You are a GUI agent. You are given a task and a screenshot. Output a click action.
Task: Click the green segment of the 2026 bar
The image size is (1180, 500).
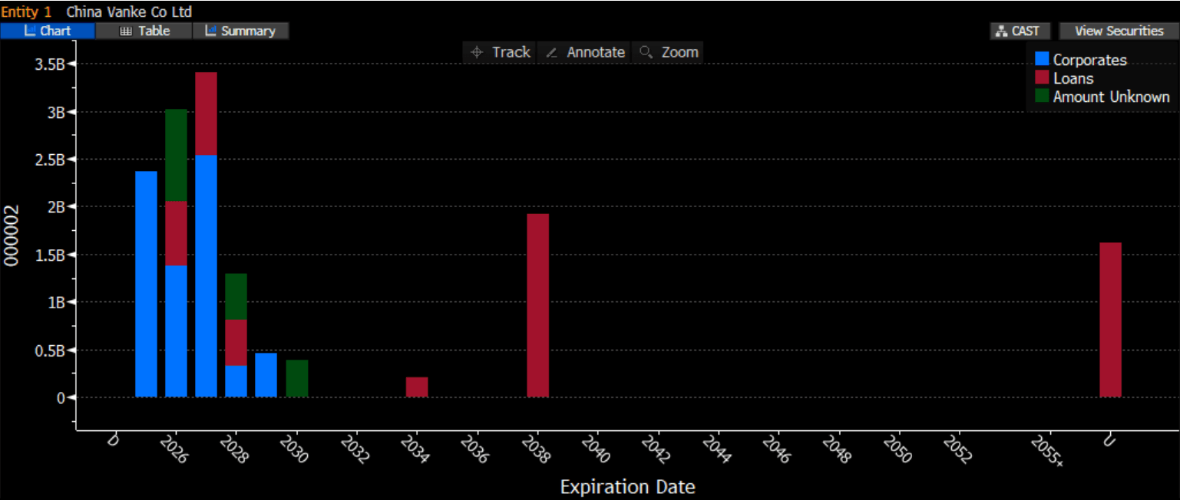pyautogui.click(x=176, y=155)
